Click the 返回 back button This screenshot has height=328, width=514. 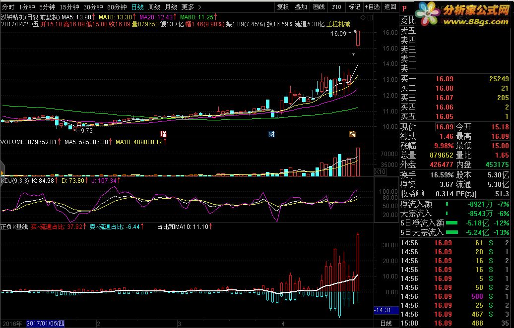click(390, 7)
